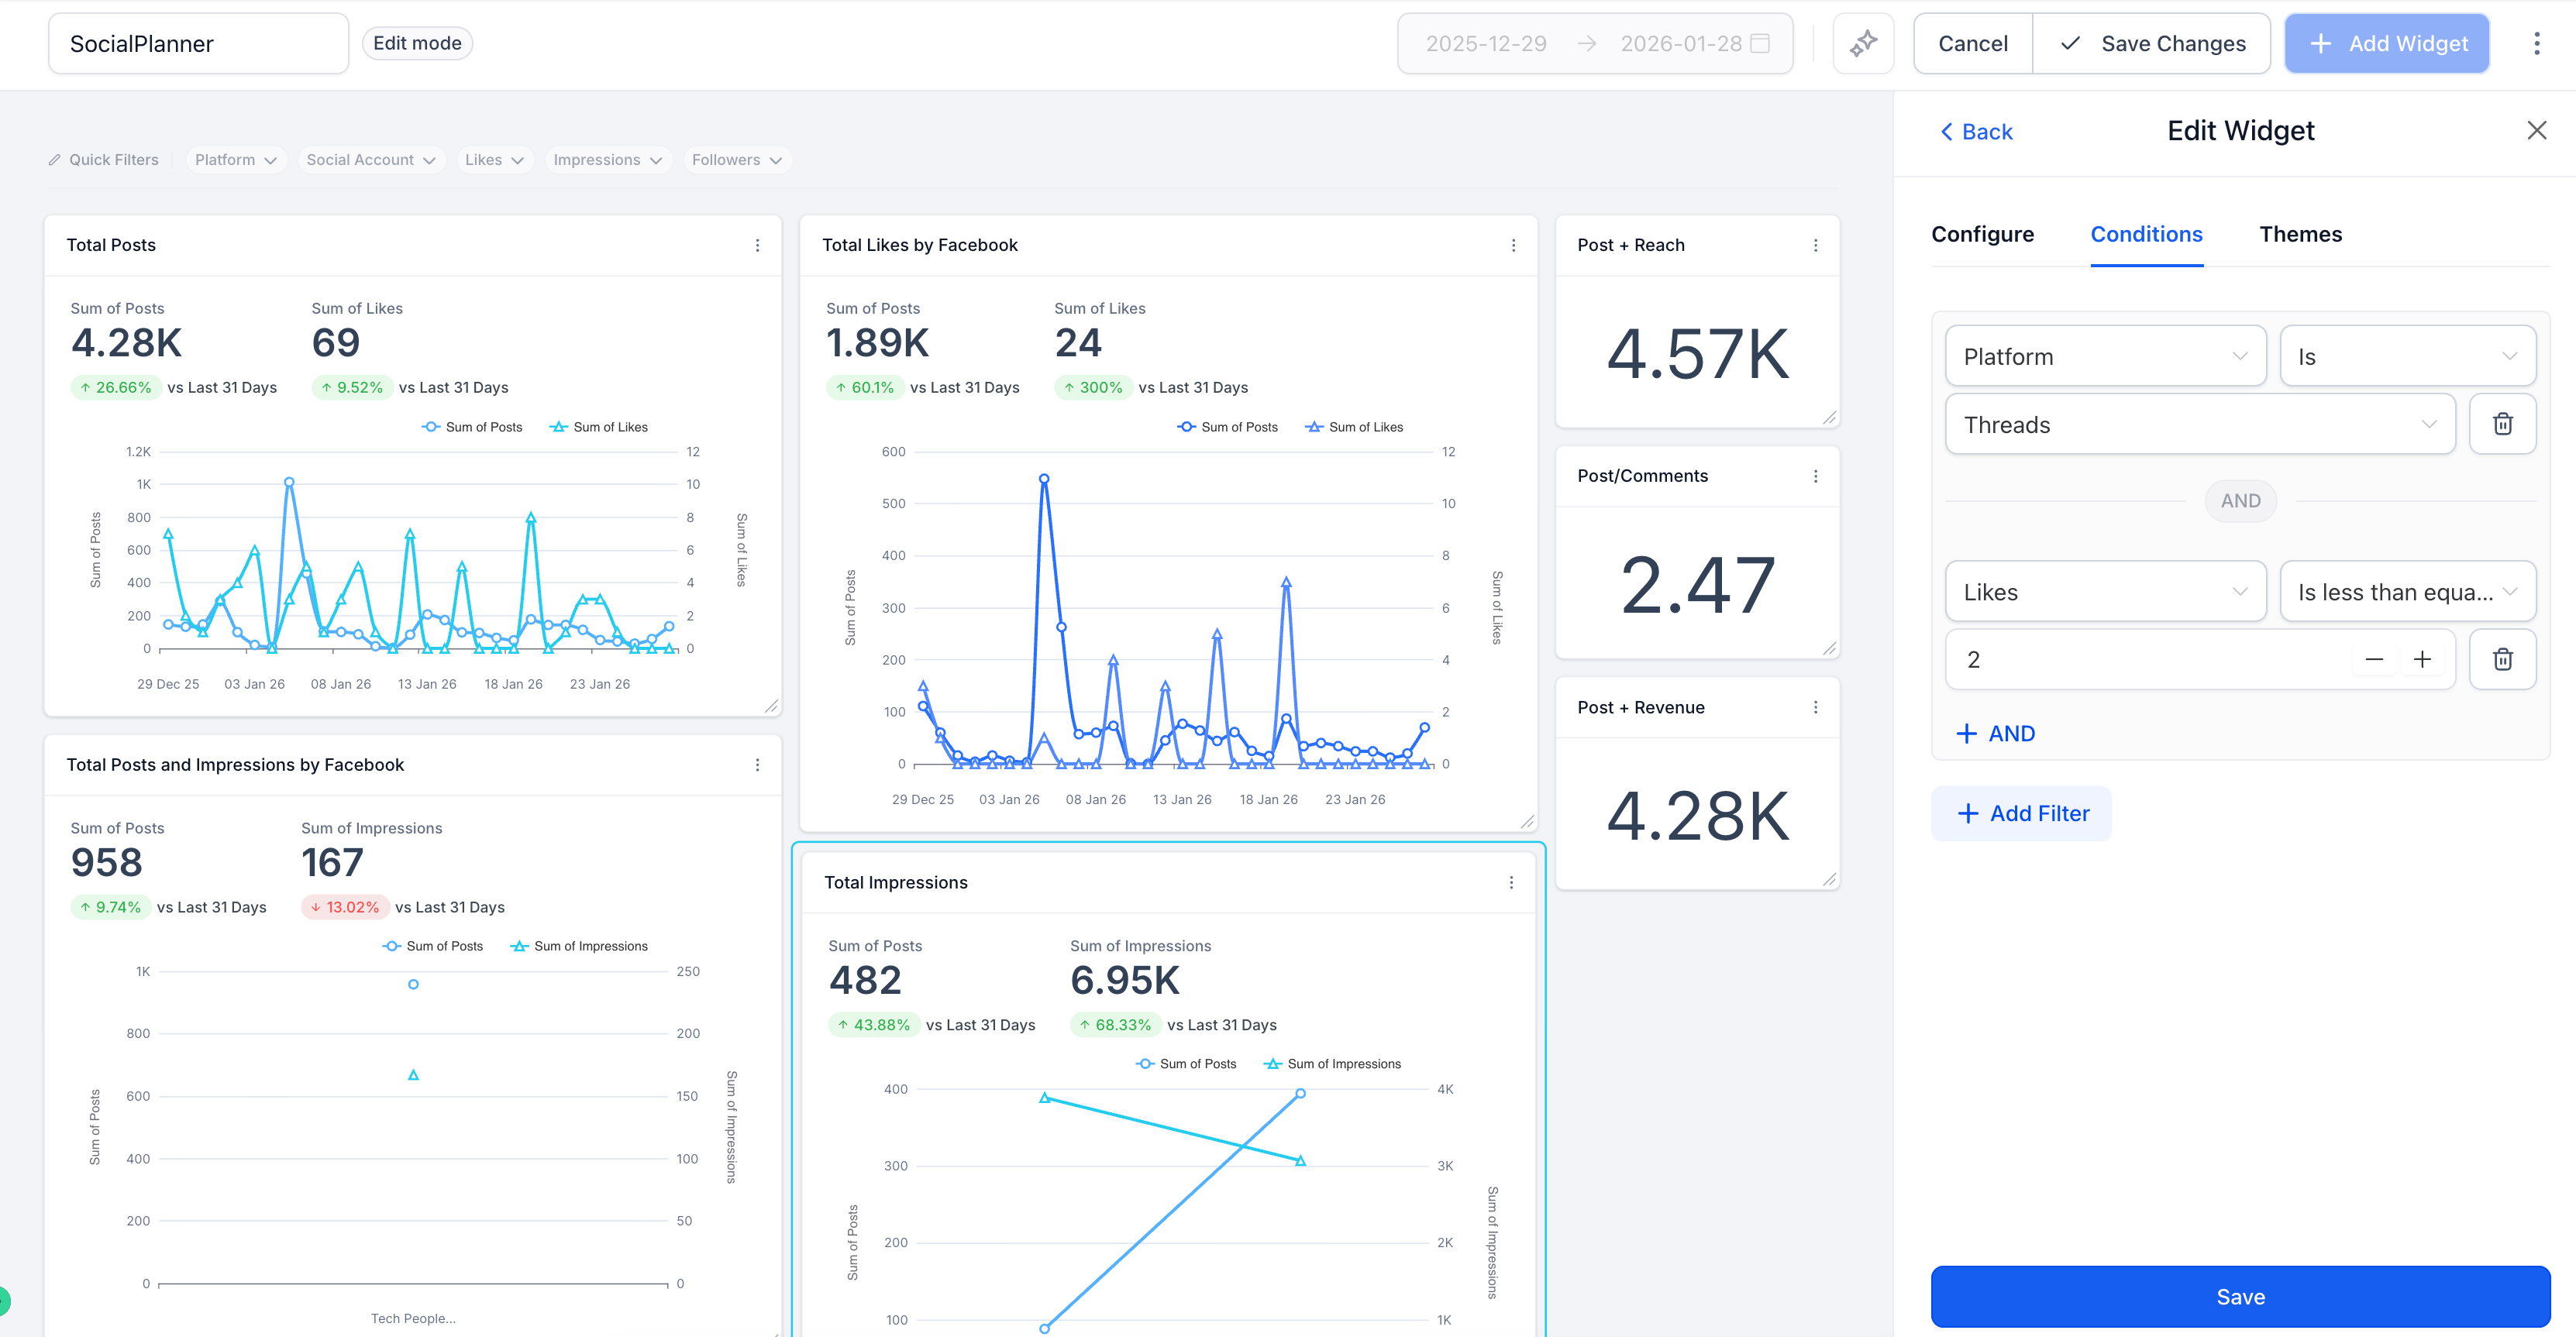Open the 'Is less than equal' operator dropdown
2576x1337 pixels.
click(x=2407, y=593)
